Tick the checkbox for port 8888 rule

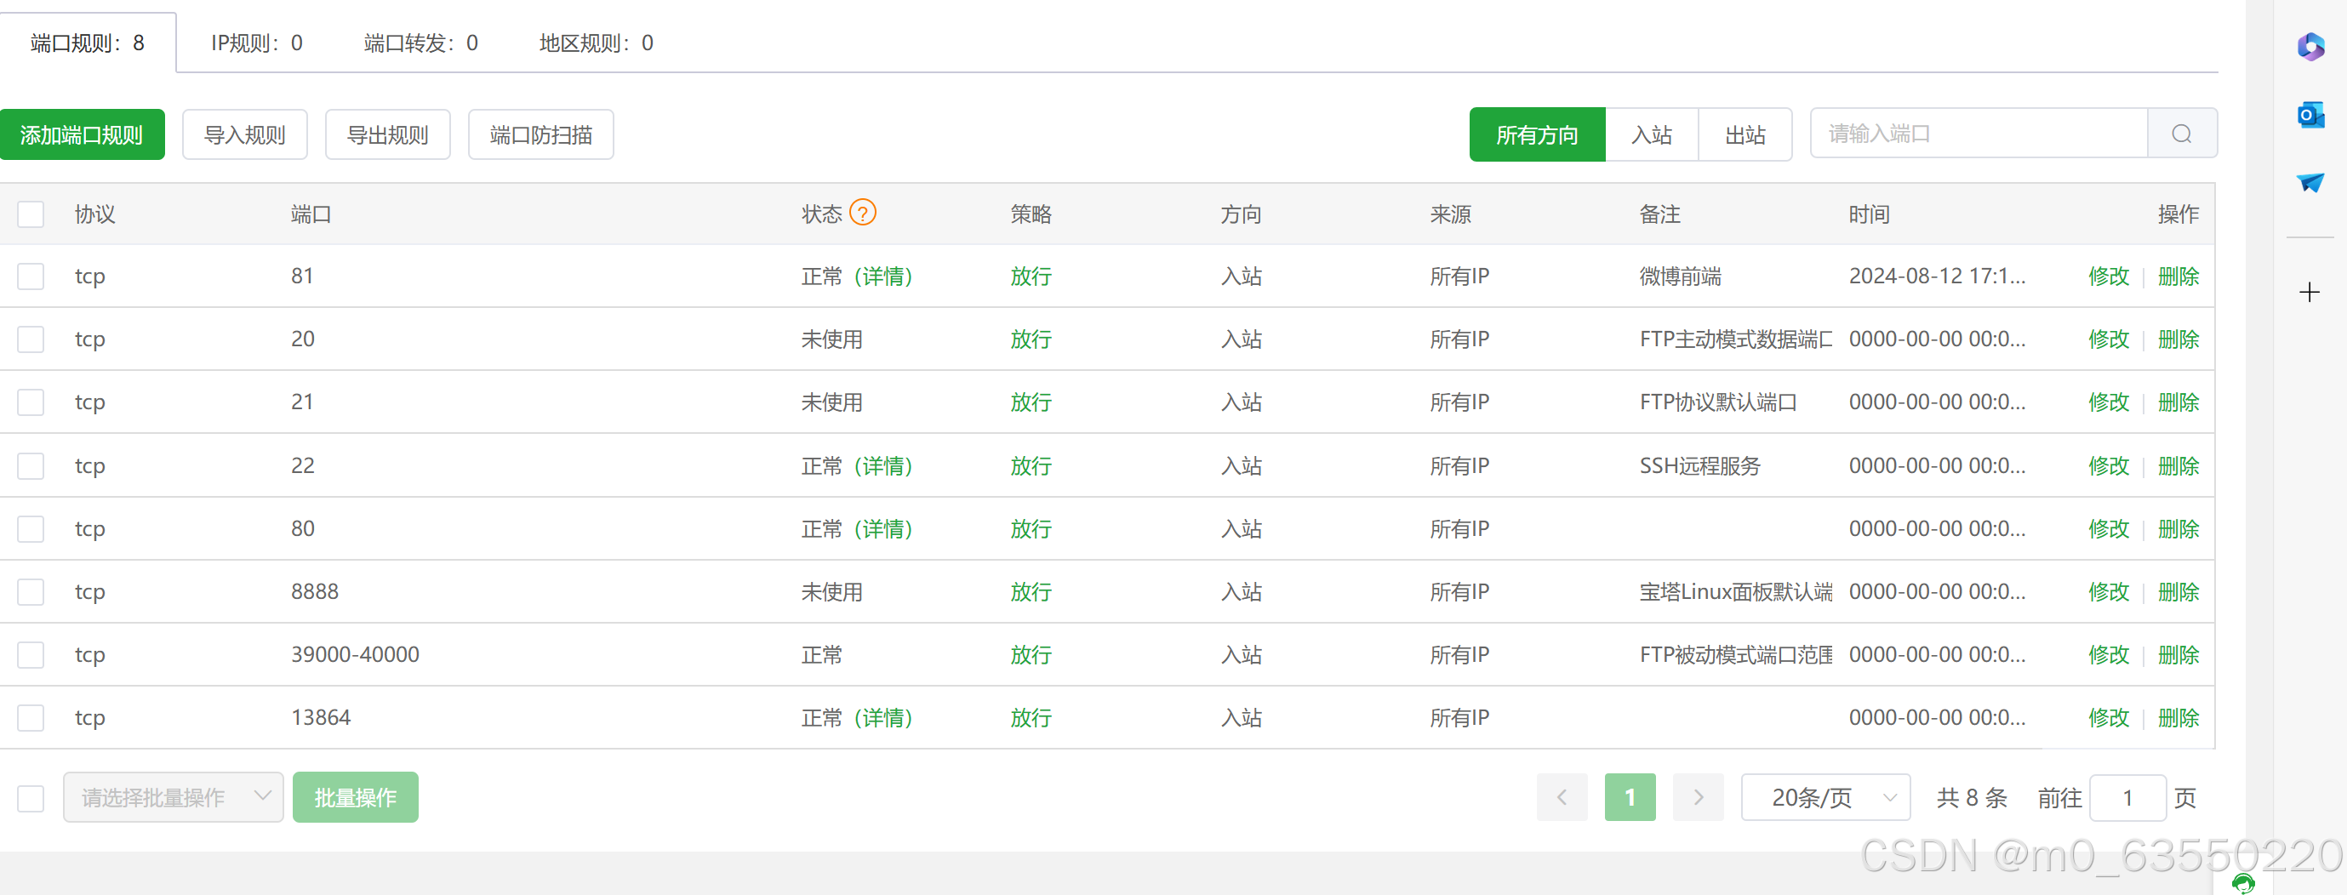[x=31, y=592]
